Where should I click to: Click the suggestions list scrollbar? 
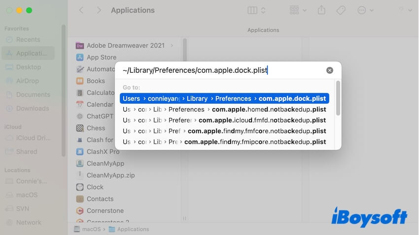point(338,98)
